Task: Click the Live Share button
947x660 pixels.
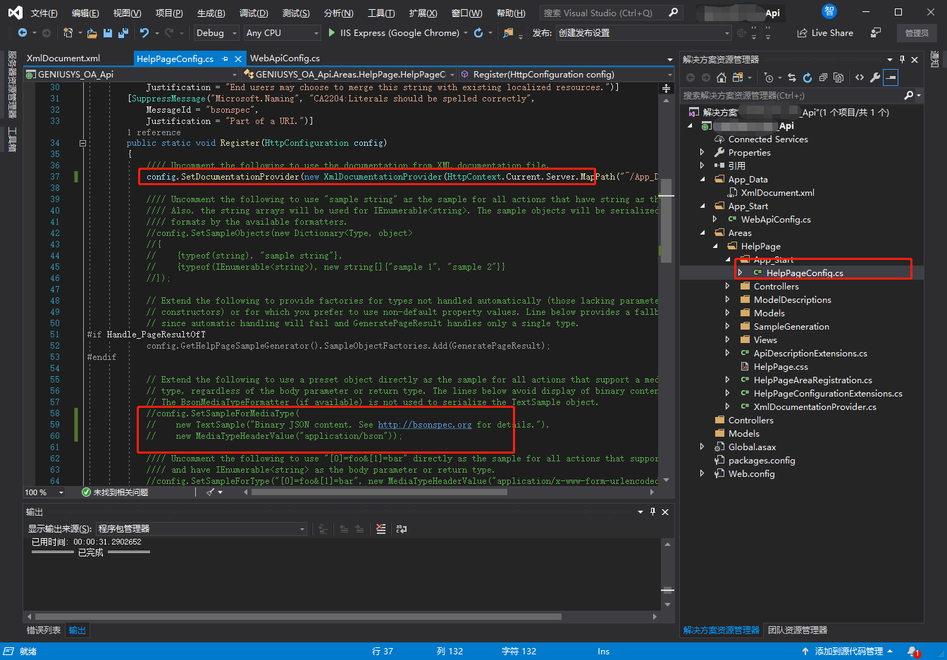Action: [825, 33]
